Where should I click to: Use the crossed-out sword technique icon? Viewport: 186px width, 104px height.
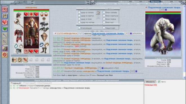[x=25, y=60]
